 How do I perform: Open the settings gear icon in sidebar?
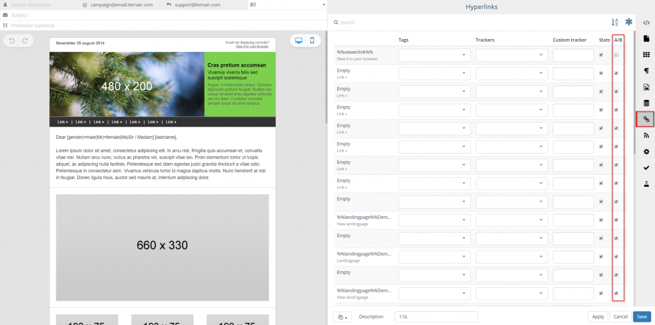[x=646, y=152]
